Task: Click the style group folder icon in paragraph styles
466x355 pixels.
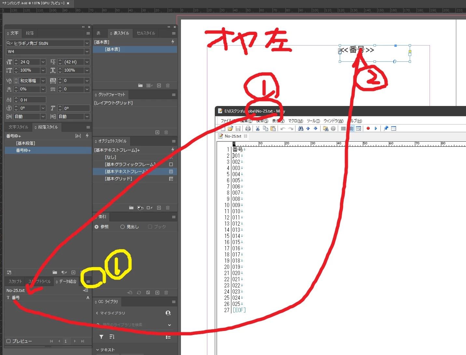Action: [55, 272]
